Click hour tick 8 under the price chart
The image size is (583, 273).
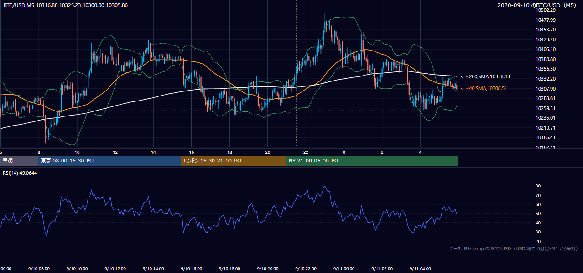pos(39,152)
